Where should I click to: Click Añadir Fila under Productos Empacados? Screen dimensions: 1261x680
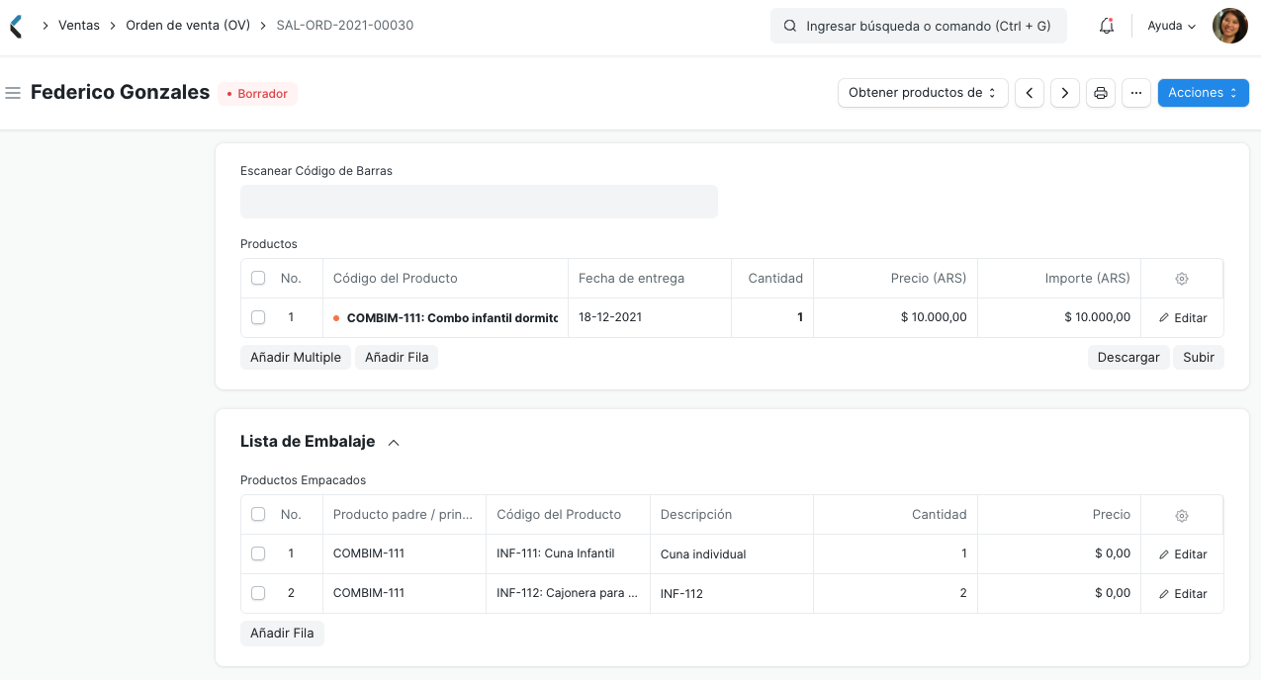(x=282, y=634)
